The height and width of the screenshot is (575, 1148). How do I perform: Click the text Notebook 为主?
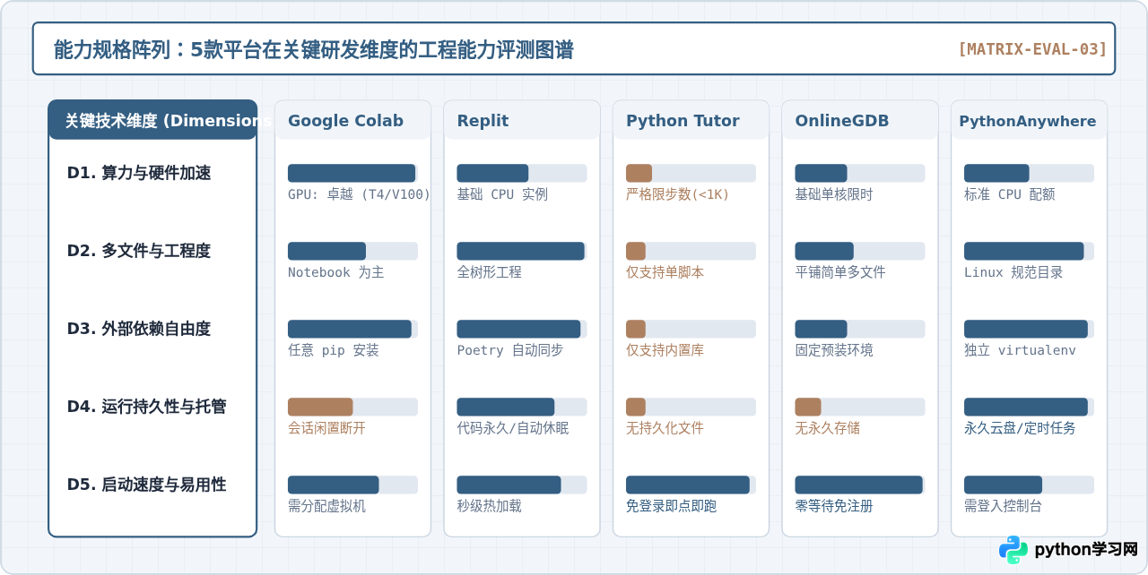336,272
